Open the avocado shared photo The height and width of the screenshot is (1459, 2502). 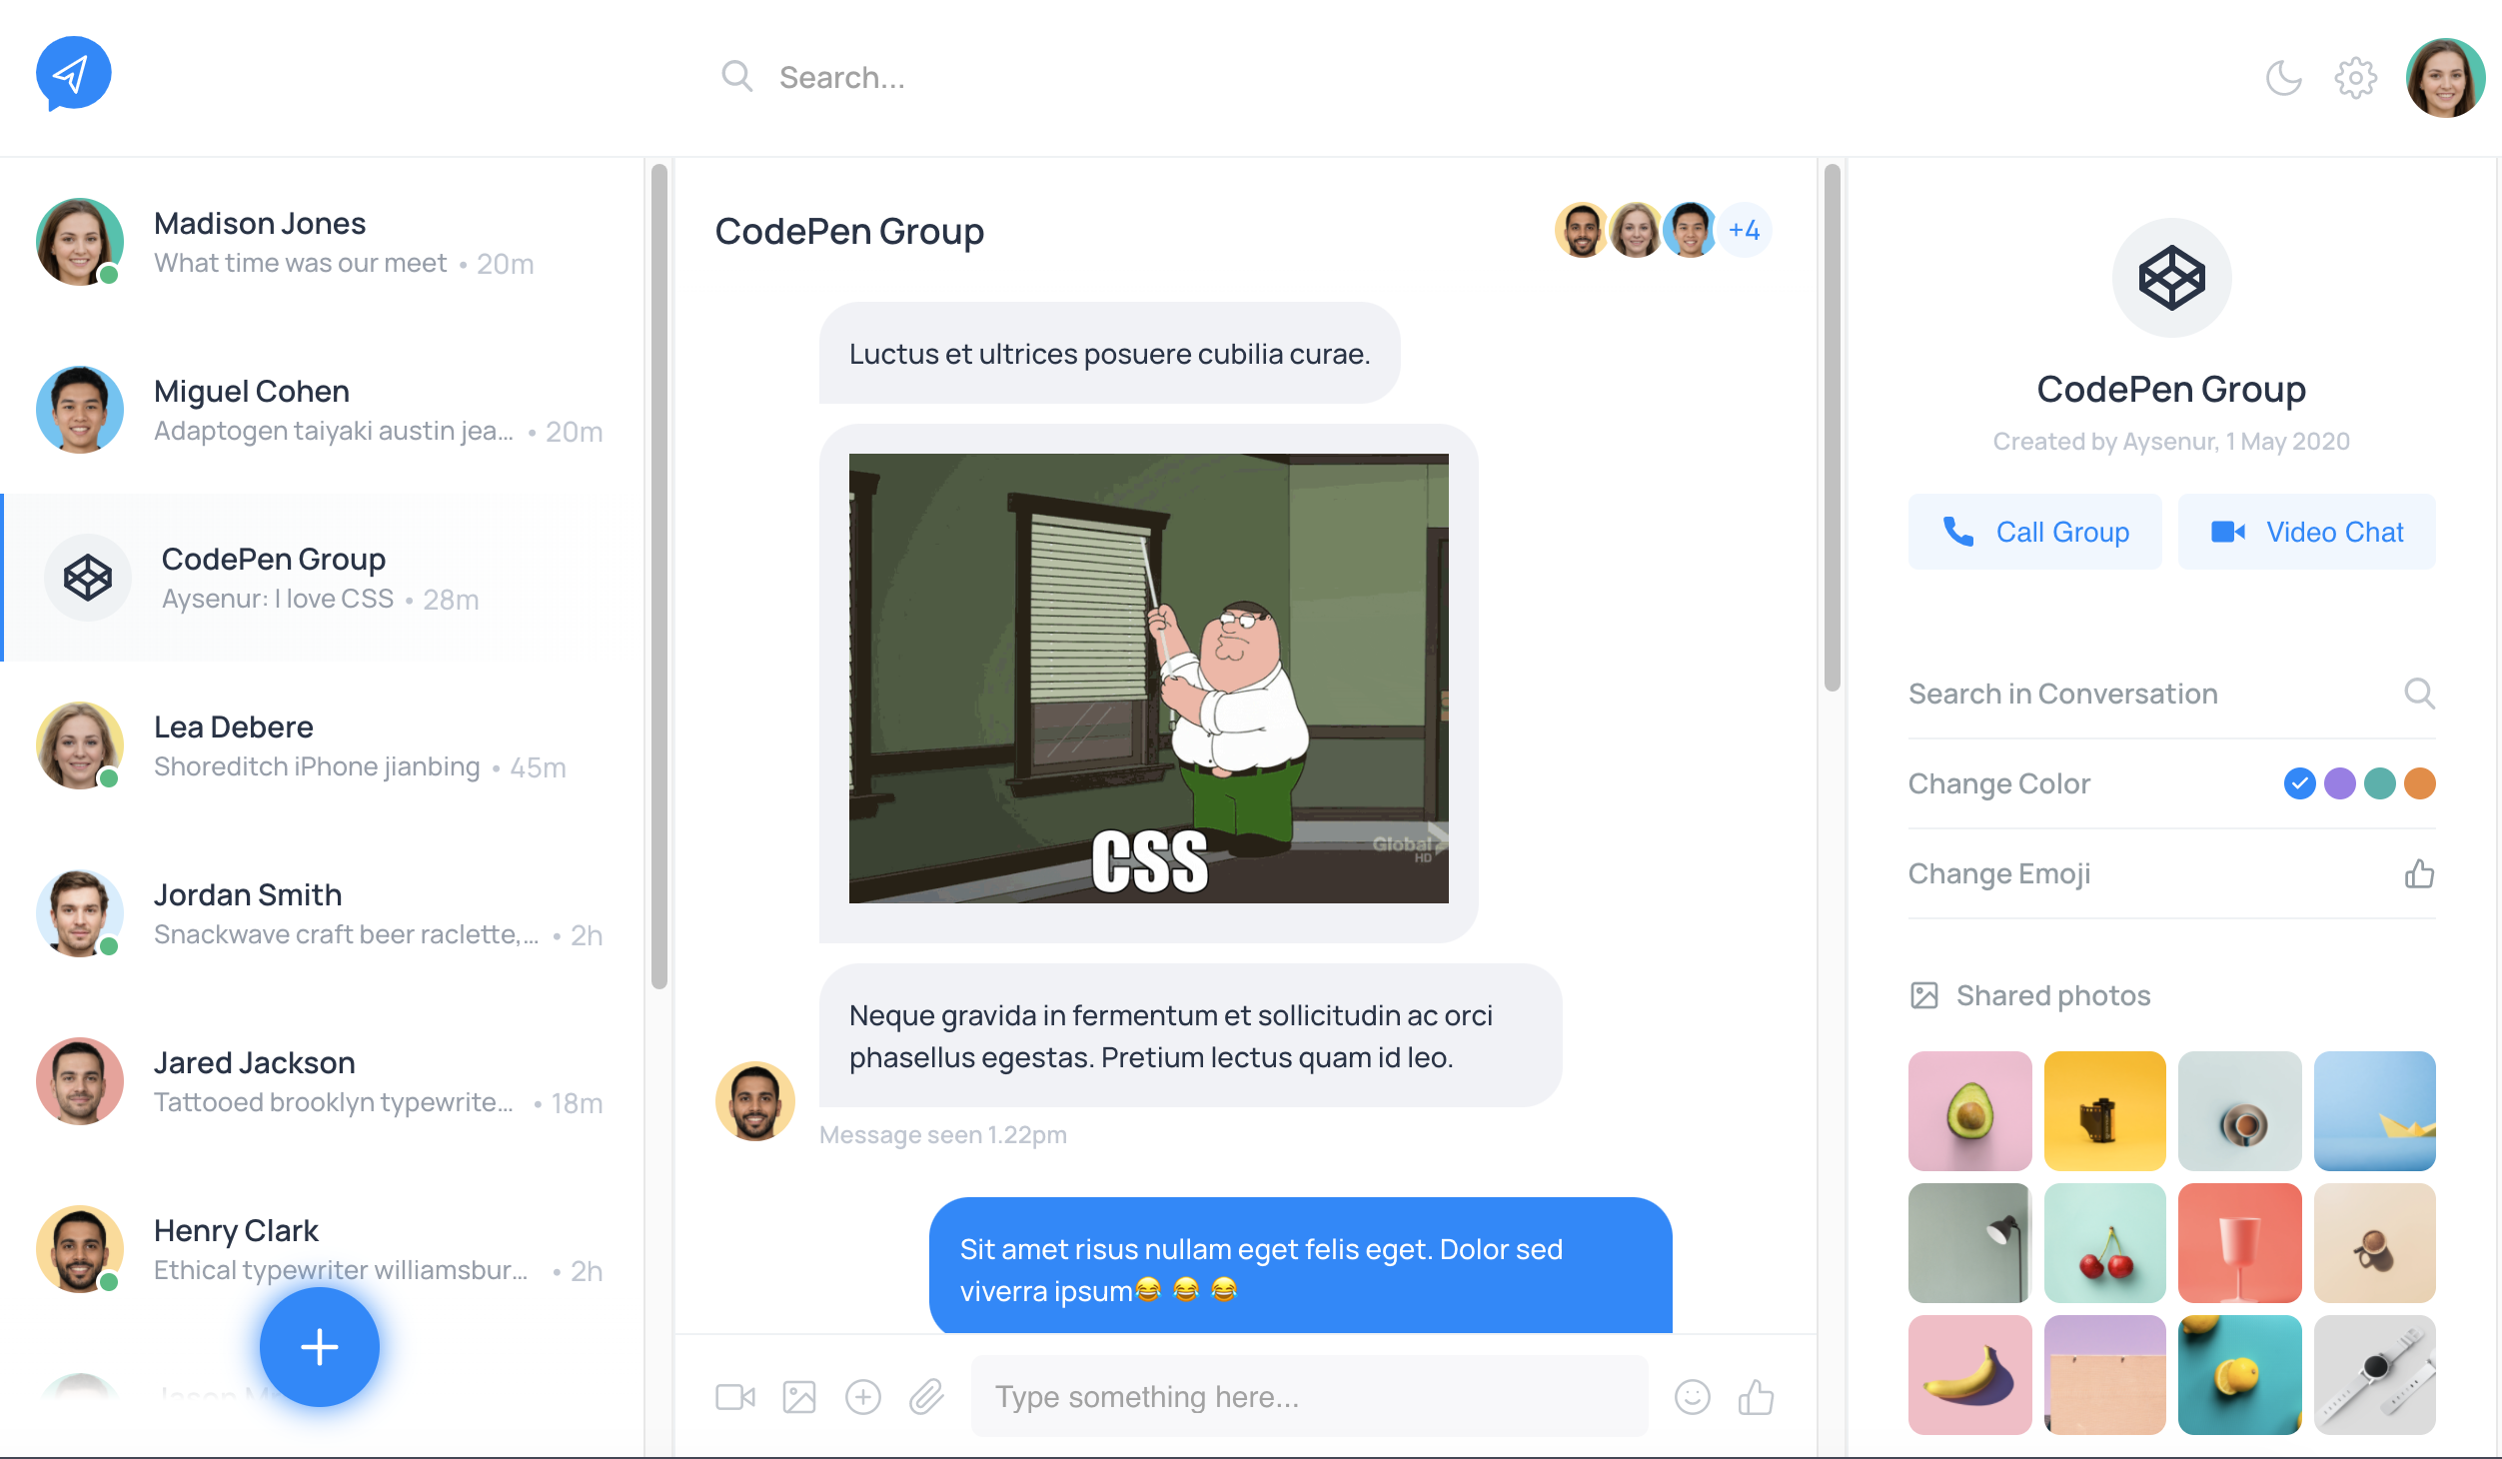pyautogui.click(x=1969, y=1111)
